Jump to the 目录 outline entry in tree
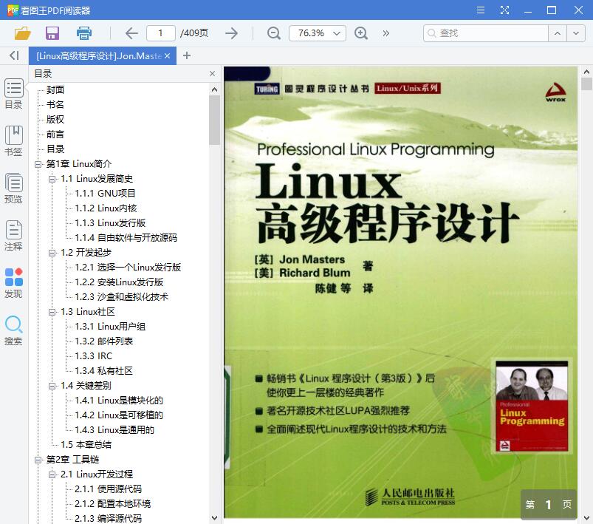 click(55, 149)
